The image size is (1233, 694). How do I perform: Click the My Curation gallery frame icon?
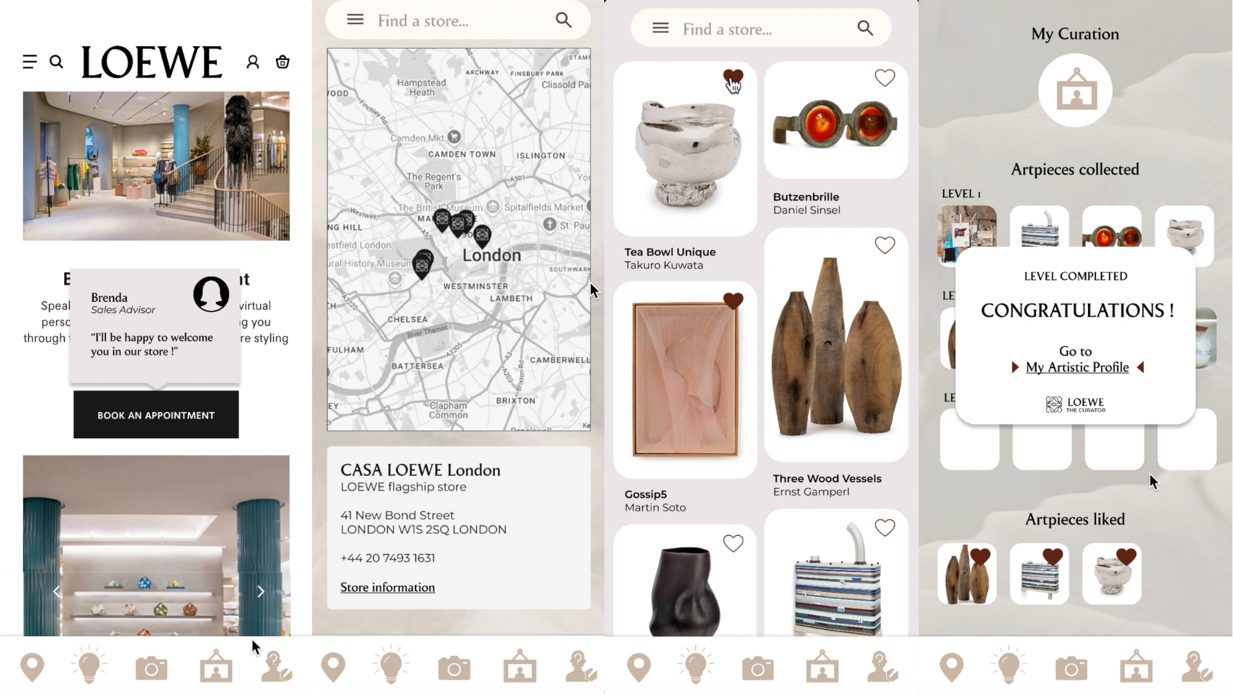(1076, 91)
